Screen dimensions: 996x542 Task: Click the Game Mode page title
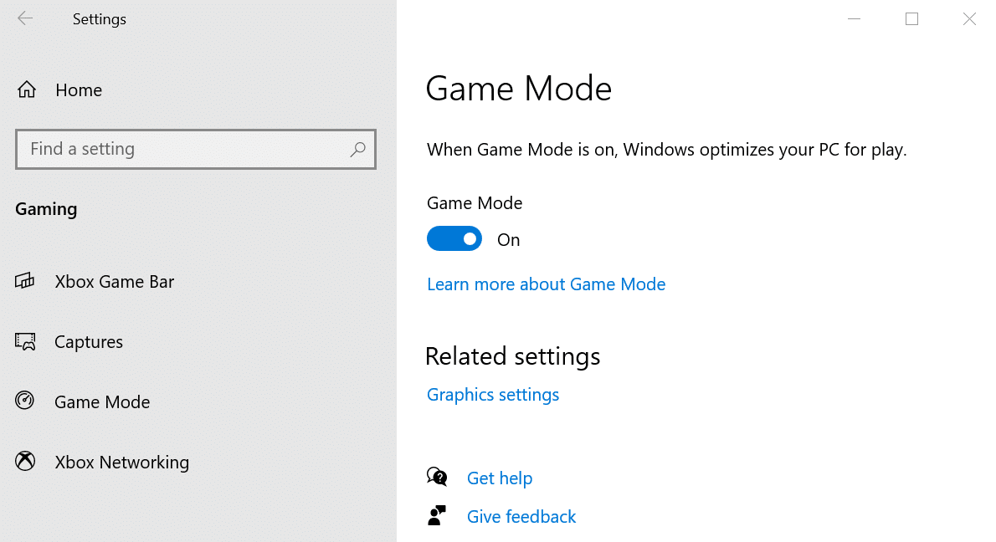tap(518, 88)
